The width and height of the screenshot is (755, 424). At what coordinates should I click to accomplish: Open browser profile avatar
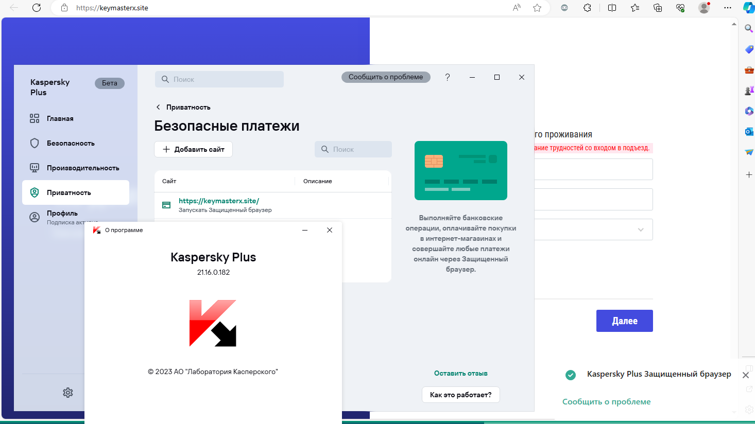coord(704,8)
